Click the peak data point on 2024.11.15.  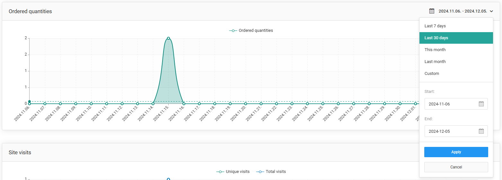coord(168,38)
